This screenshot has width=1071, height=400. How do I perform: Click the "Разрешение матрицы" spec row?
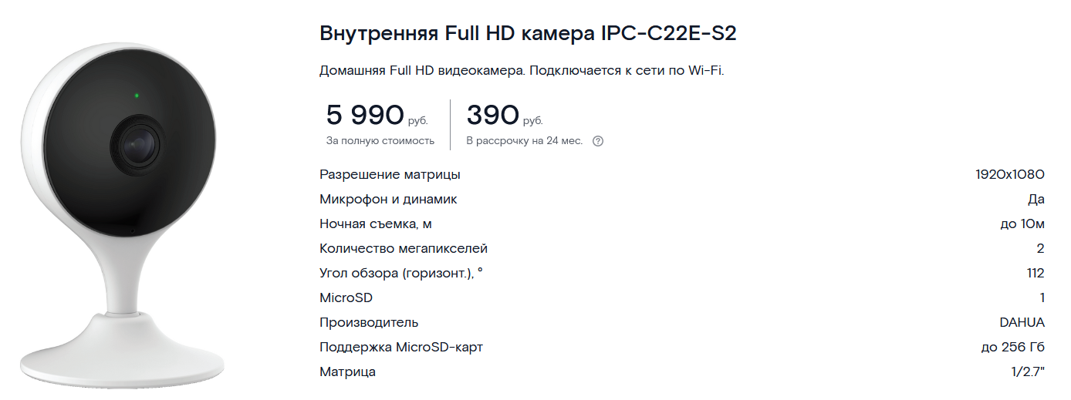point(682,175)
